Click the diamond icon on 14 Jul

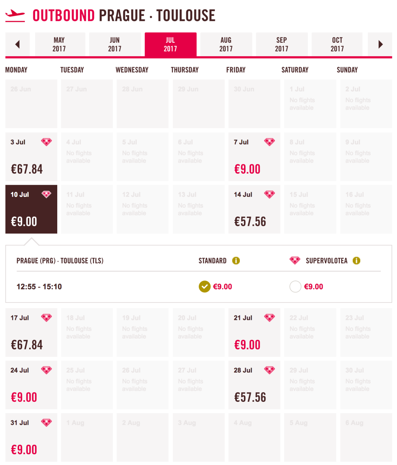[x=269, y=194]
